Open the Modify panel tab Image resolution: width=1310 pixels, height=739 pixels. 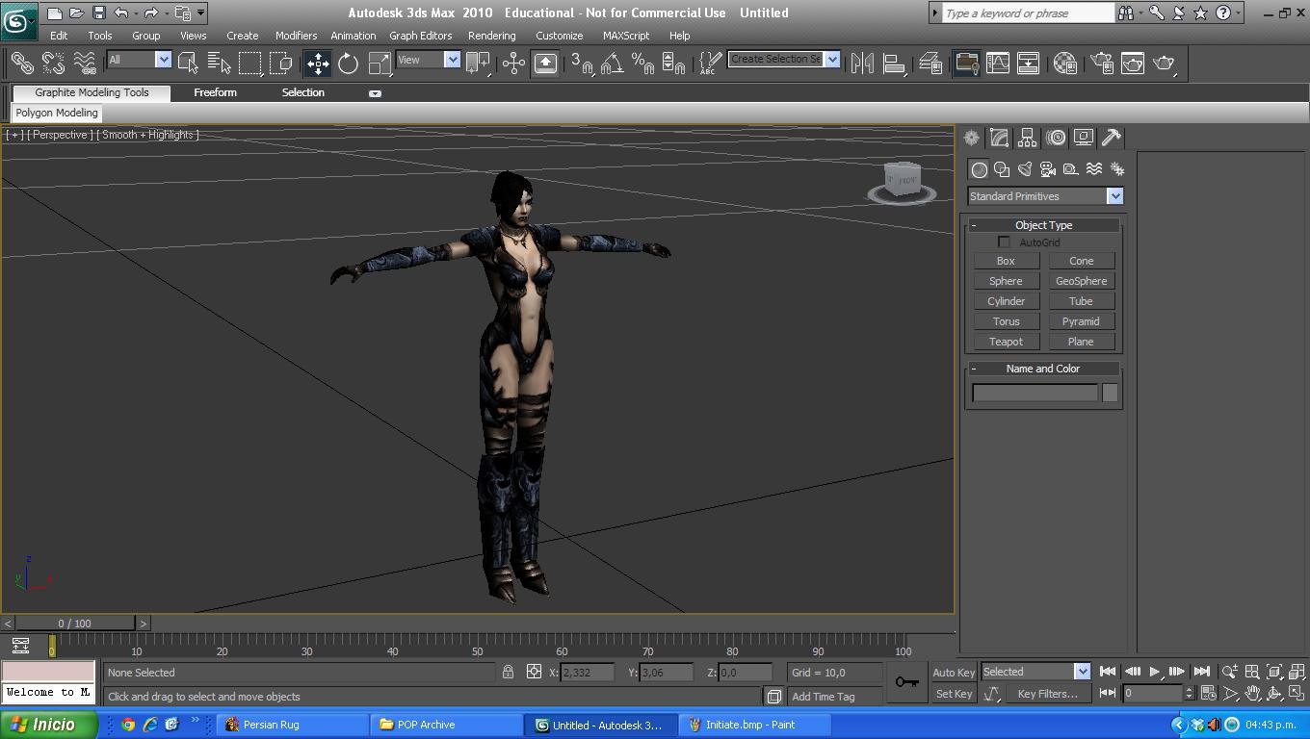[x=999, y=138]
